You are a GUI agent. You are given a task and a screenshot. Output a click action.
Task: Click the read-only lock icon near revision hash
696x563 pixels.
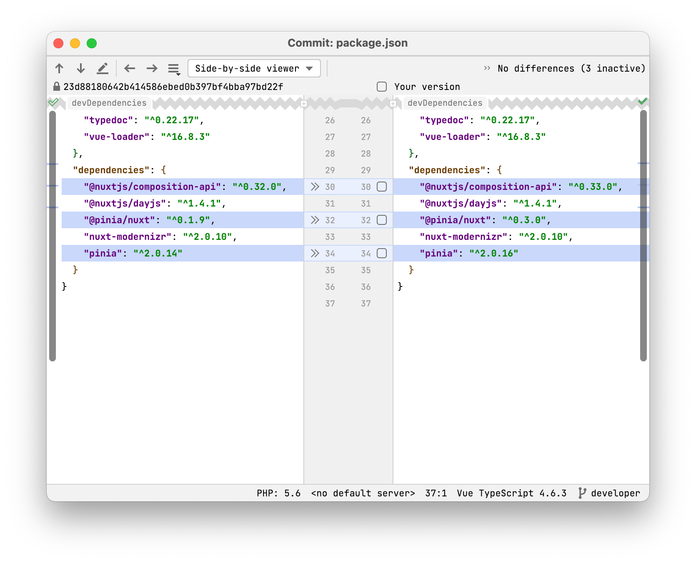57,87
